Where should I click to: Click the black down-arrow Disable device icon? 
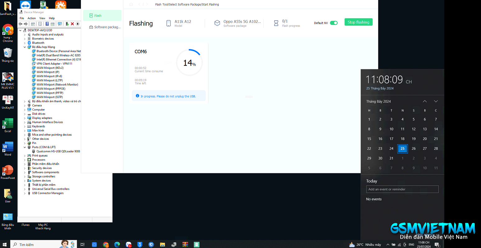point(77,24)
